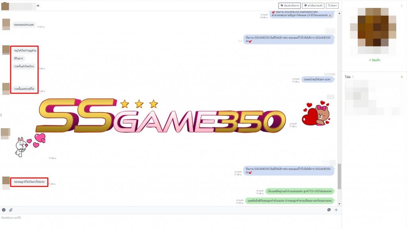Click the green reply starting เว็บแอดมีแต่ถูกแล้วจ่าย
This screenshot has height=229, width=407.
point(300,191)
